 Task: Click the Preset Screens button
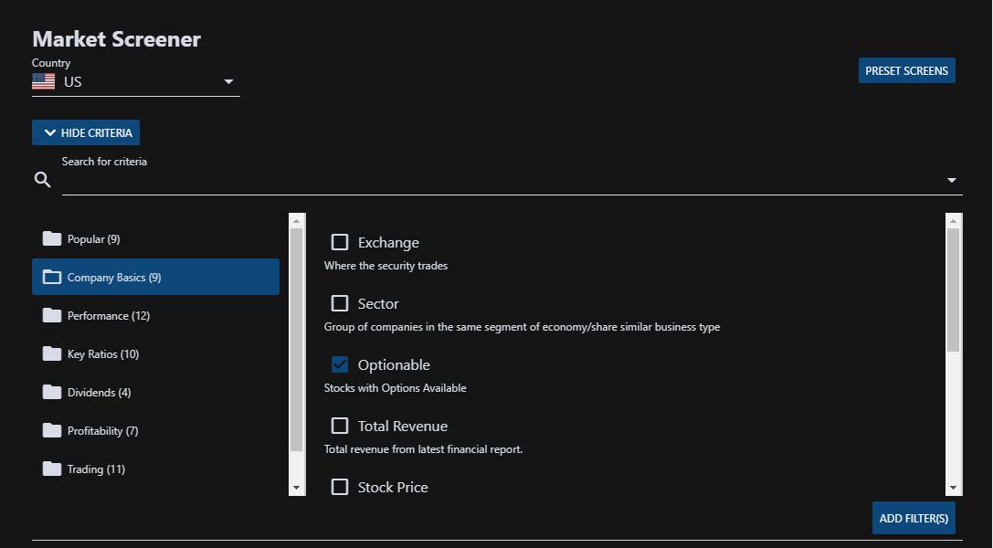pyautogui.click(x=907, y=71)
